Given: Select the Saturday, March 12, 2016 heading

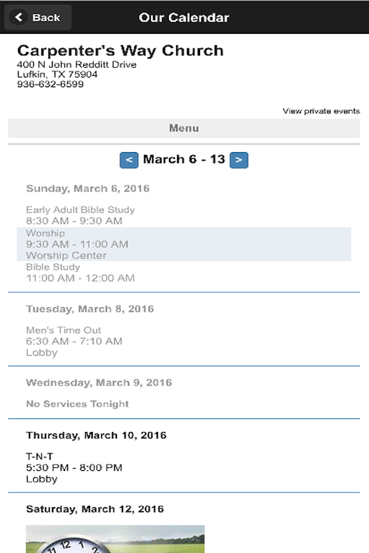Looking at the screenshot, I should click(x=95, y=509).
